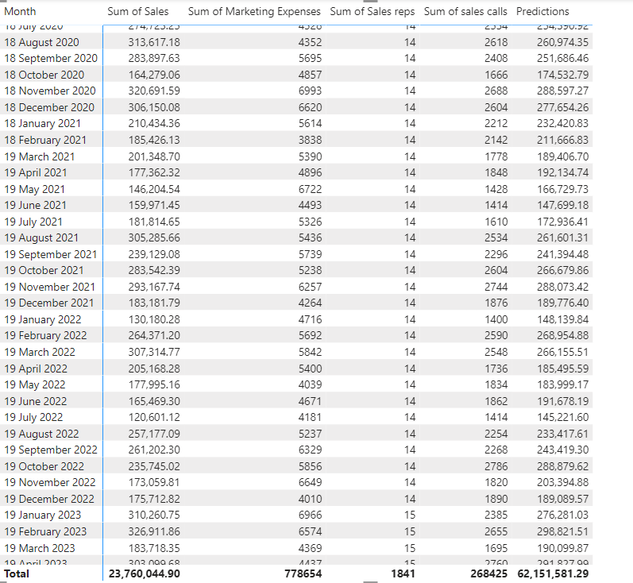The height and width of the screenshot is (583, 633).
Task: Click the Predictions column header
Action: 542,11
